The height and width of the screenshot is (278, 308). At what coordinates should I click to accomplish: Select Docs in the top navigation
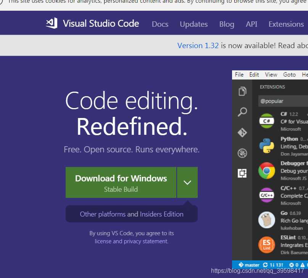(160, 24)
